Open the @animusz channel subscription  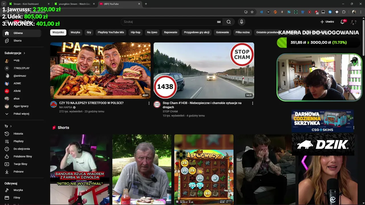(x=22, y=76)
